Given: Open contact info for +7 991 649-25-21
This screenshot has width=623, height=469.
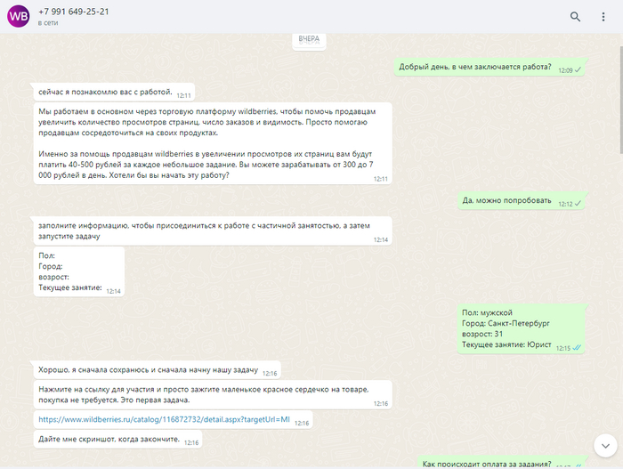Looking at the screenshot, I should coord(74,12).
